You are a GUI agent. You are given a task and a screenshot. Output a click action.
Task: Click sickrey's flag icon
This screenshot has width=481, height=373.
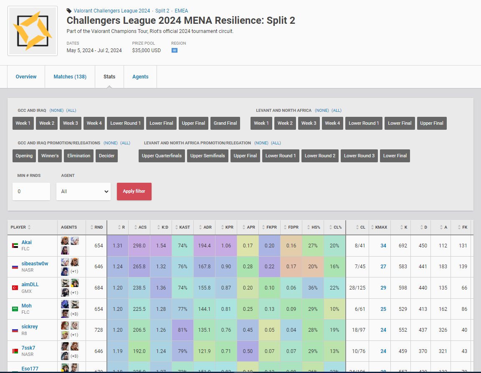[15, 330]
